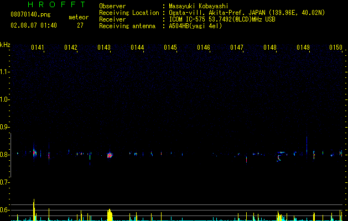Screen dimensions: 348x221
Task: Click the 'Receiver' field label
Action: 112,19
